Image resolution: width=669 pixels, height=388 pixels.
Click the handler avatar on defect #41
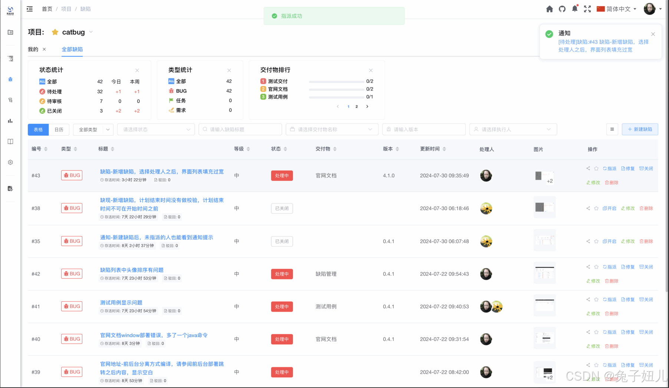coord(486,306)
